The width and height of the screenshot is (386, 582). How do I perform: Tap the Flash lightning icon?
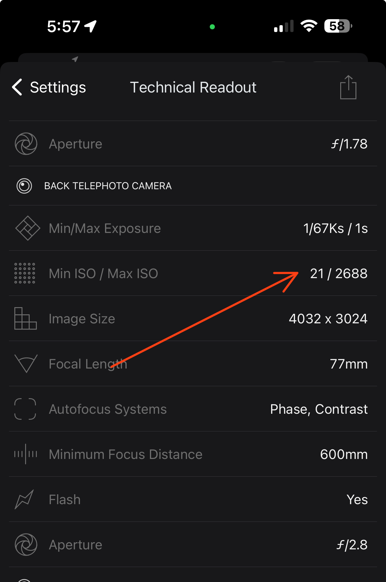pyautogui.click(x=24, y=499)
